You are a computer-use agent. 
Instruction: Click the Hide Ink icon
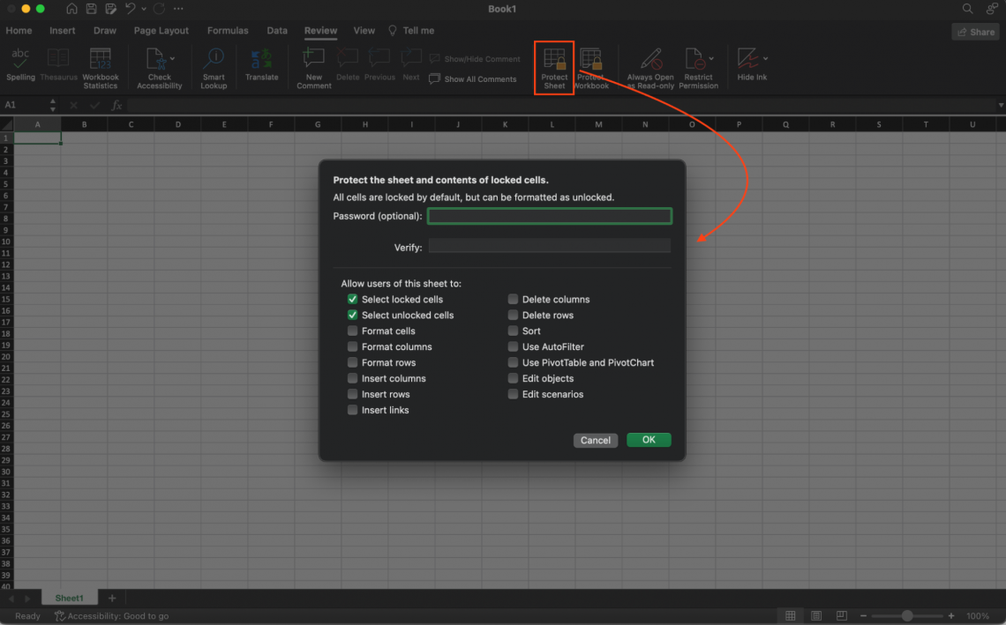748,60
